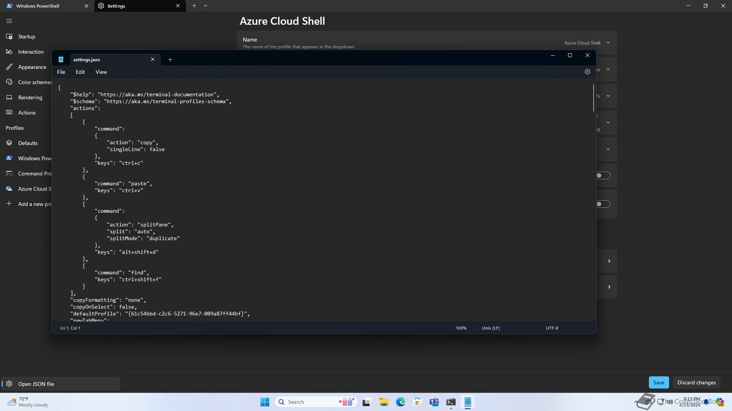Click the Rendering monitor icon
Screen dimensions: 732x411
pos(9,97)
